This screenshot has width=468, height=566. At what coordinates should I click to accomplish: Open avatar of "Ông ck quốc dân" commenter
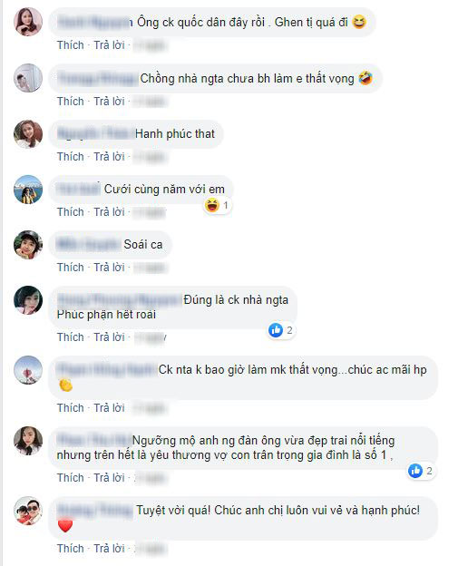coord(28,22)
